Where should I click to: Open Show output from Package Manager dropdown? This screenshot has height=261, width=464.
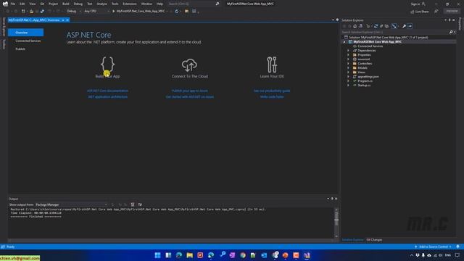pyautogui.click(x=71, y=204)
